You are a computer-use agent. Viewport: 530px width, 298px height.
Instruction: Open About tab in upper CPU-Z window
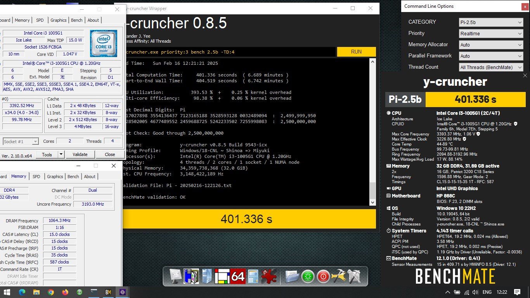coord(93,20)
